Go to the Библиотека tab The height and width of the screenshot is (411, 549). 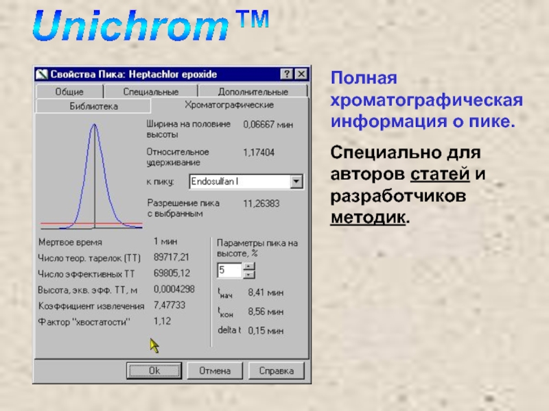click(93, 106)
